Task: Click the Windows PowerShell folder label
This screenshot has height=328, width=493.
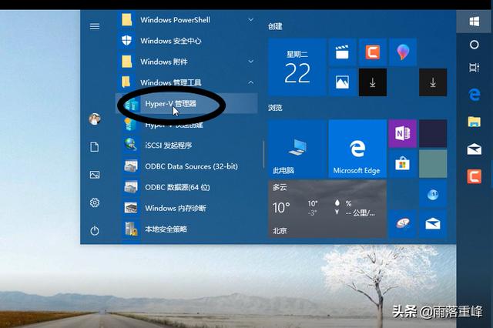Action: click(175, 20)
